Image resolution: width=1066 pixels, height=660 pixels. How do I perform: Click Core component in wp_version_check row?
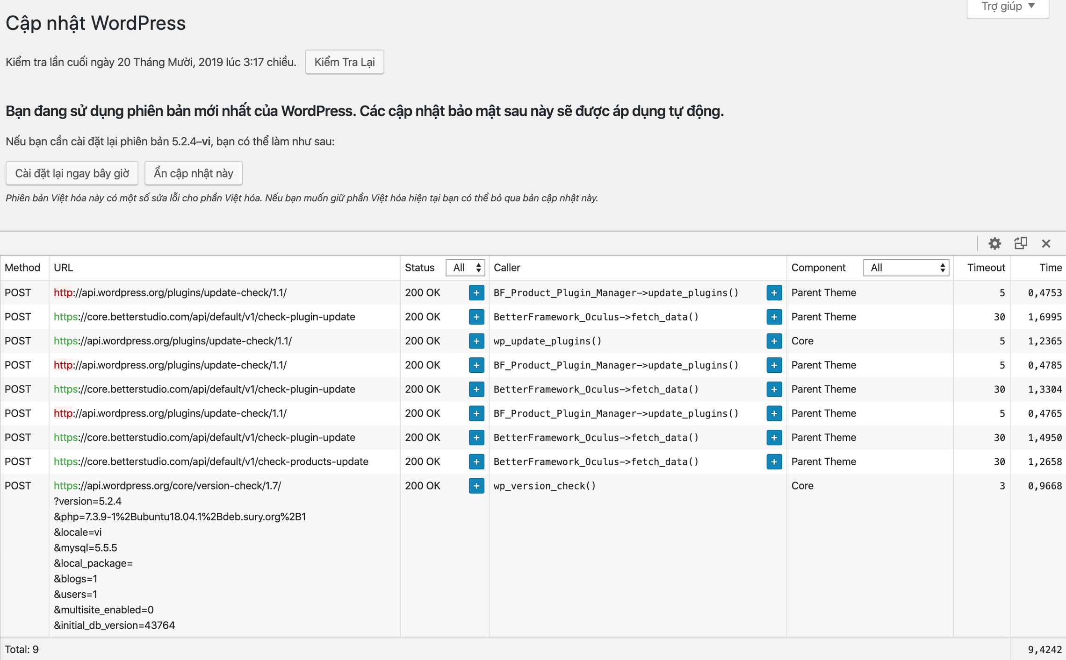pos(802,486)
